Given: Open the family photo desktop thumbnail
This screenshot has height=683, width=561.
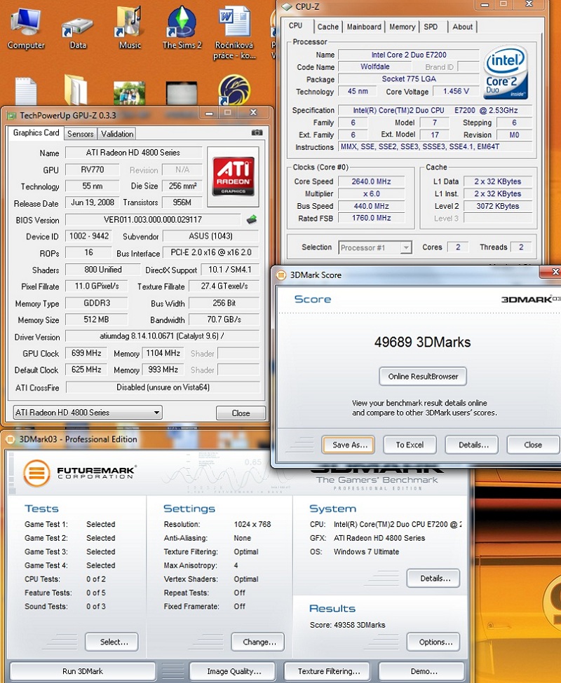Looking at the screenshot, I should [x=129, y=92].
